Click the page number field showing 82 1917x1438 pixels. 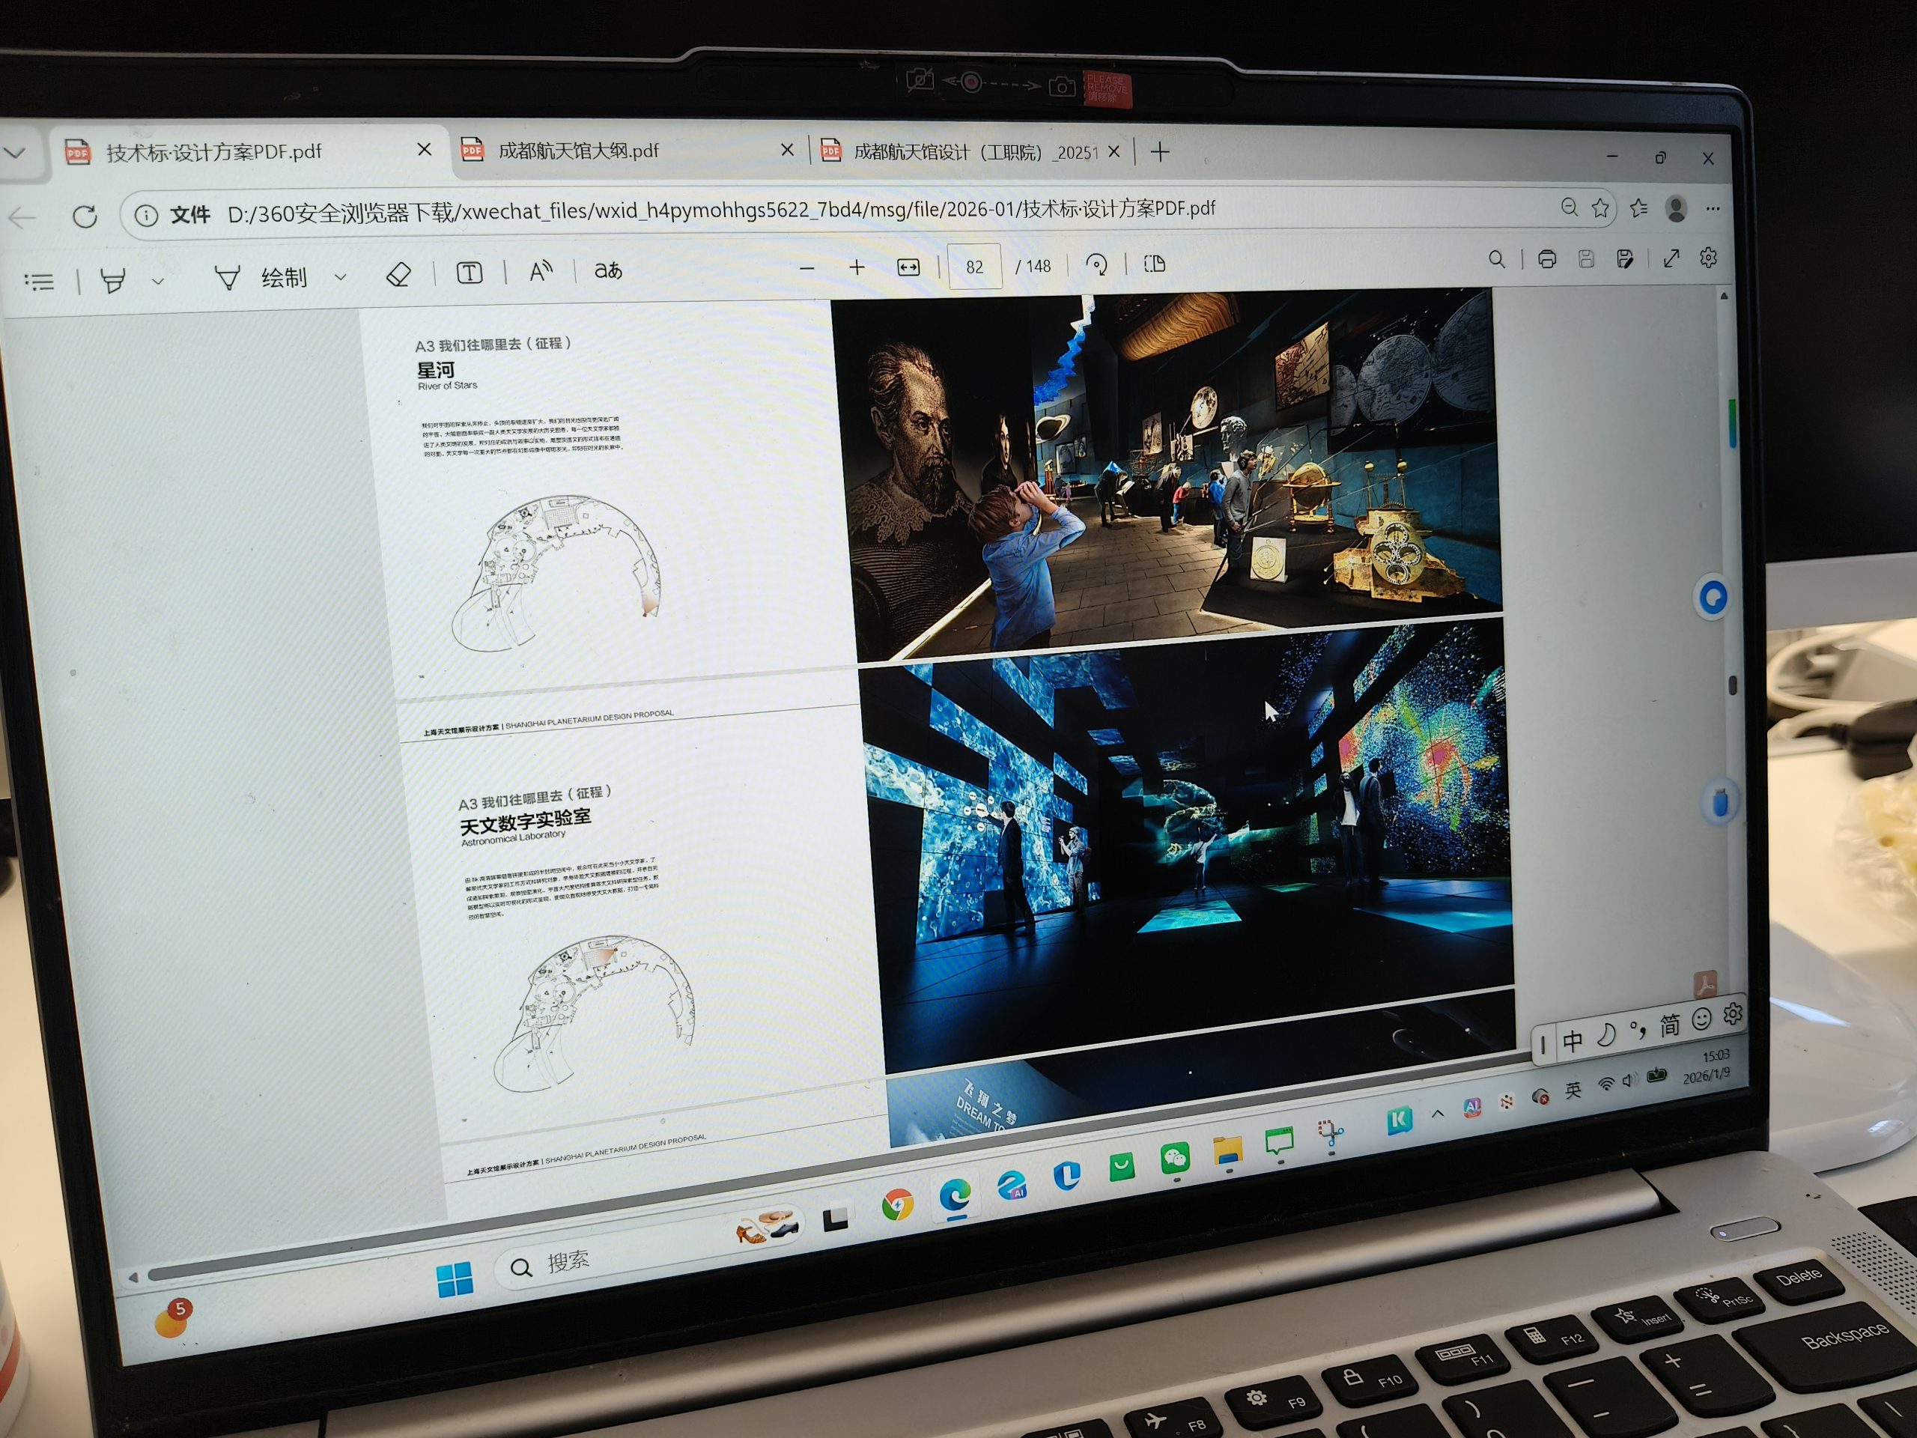click(x=974, y=267)
